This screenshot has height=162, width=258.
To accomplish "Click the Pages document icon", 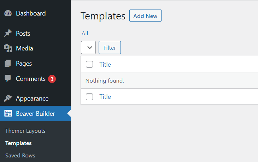I will tap(8, 64).
